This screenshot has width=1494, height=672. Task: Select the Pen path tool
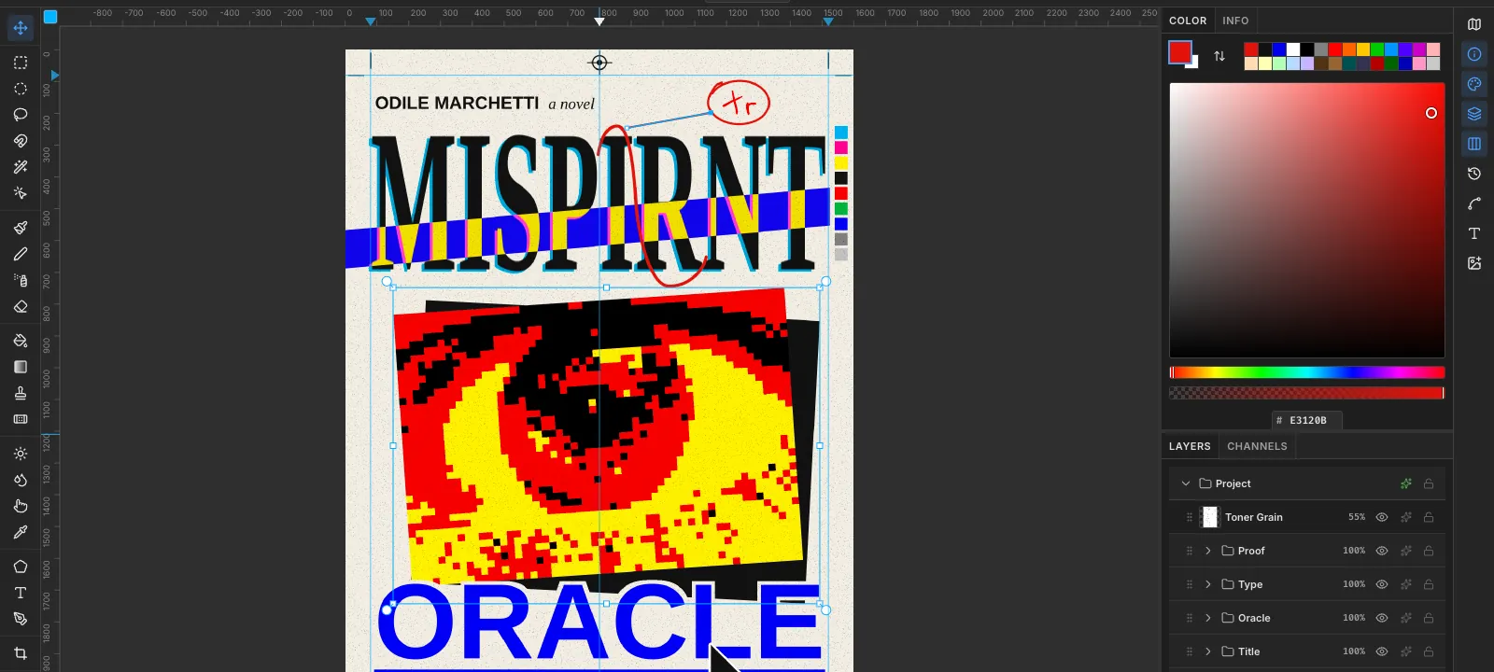coord(21,619)
